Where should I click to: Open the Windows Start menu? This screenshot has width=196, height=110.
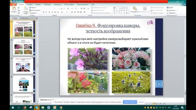(13, 108)
